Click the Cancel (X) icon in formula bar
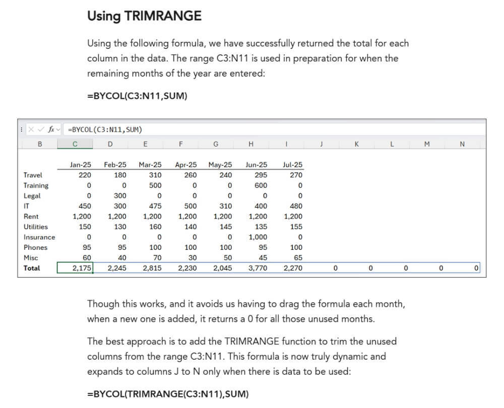The width and height of the screenshot is (504, 408). 32,129
